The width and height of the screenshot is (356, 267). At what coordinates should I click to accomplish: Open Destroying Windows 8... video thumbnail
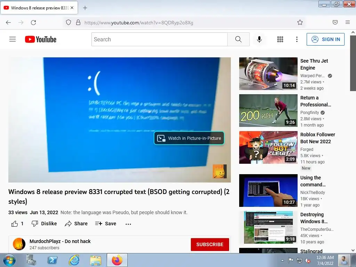[268, 227]
